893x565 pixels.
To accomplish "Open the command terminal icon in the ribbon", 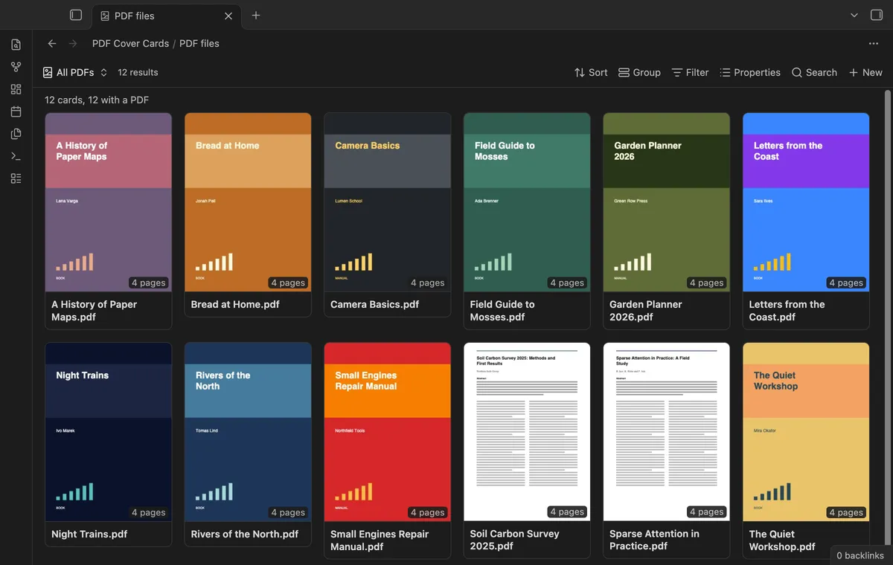I will [16, 156].
